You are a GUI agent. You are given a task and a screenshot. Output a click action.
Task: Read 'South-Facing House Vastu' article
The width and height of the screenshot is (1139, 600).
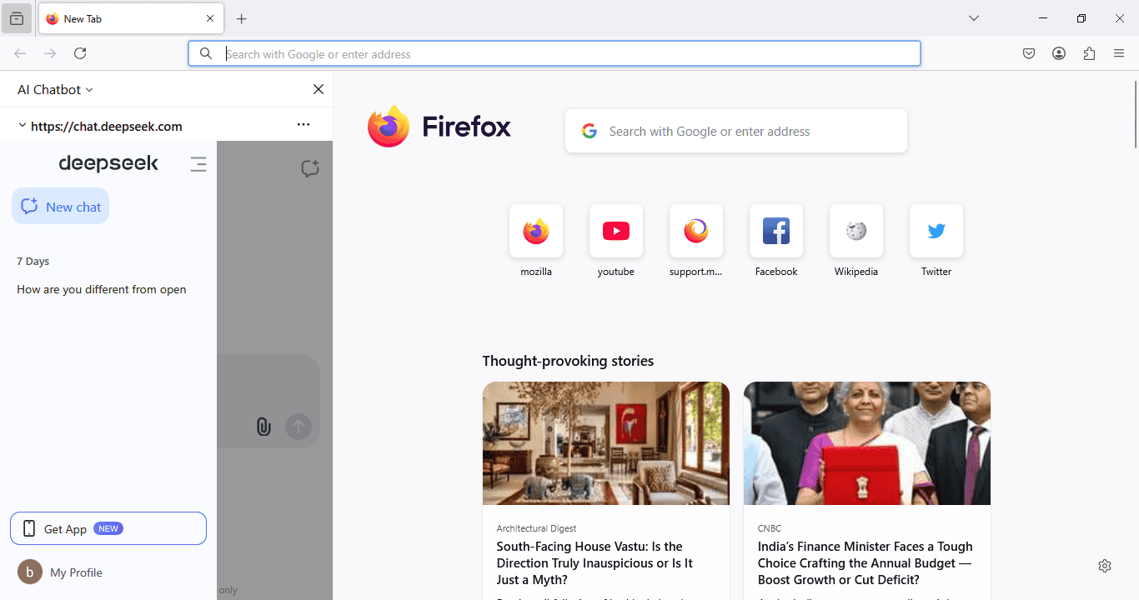pyautogui.click(x=595, y=563)
